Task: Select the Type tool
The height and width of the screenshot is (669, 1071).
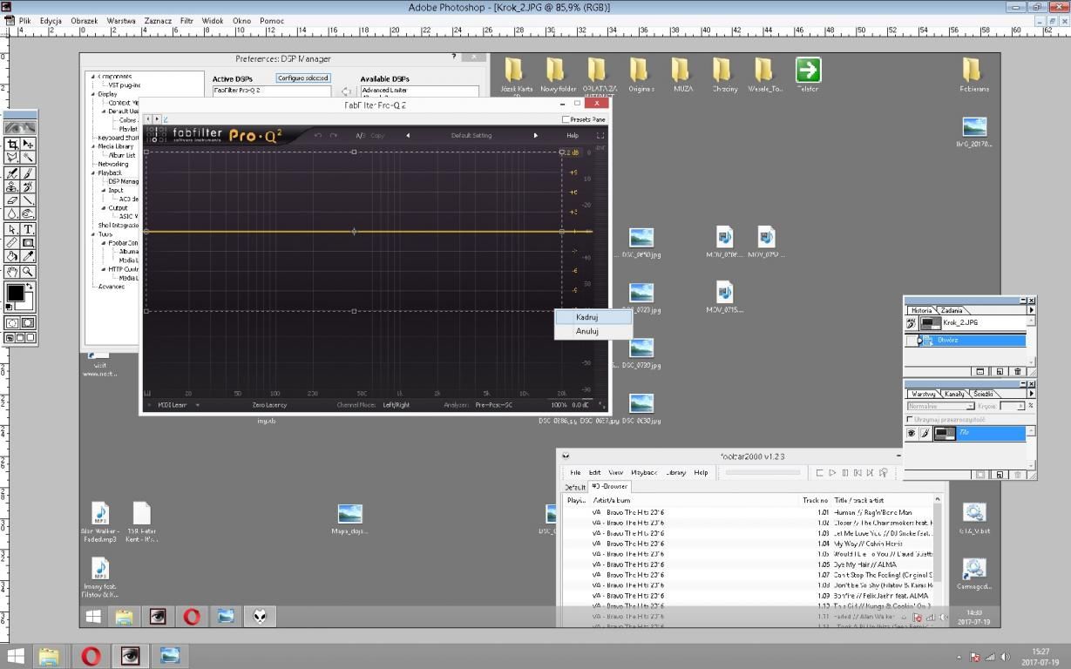Action: [28, 229]
